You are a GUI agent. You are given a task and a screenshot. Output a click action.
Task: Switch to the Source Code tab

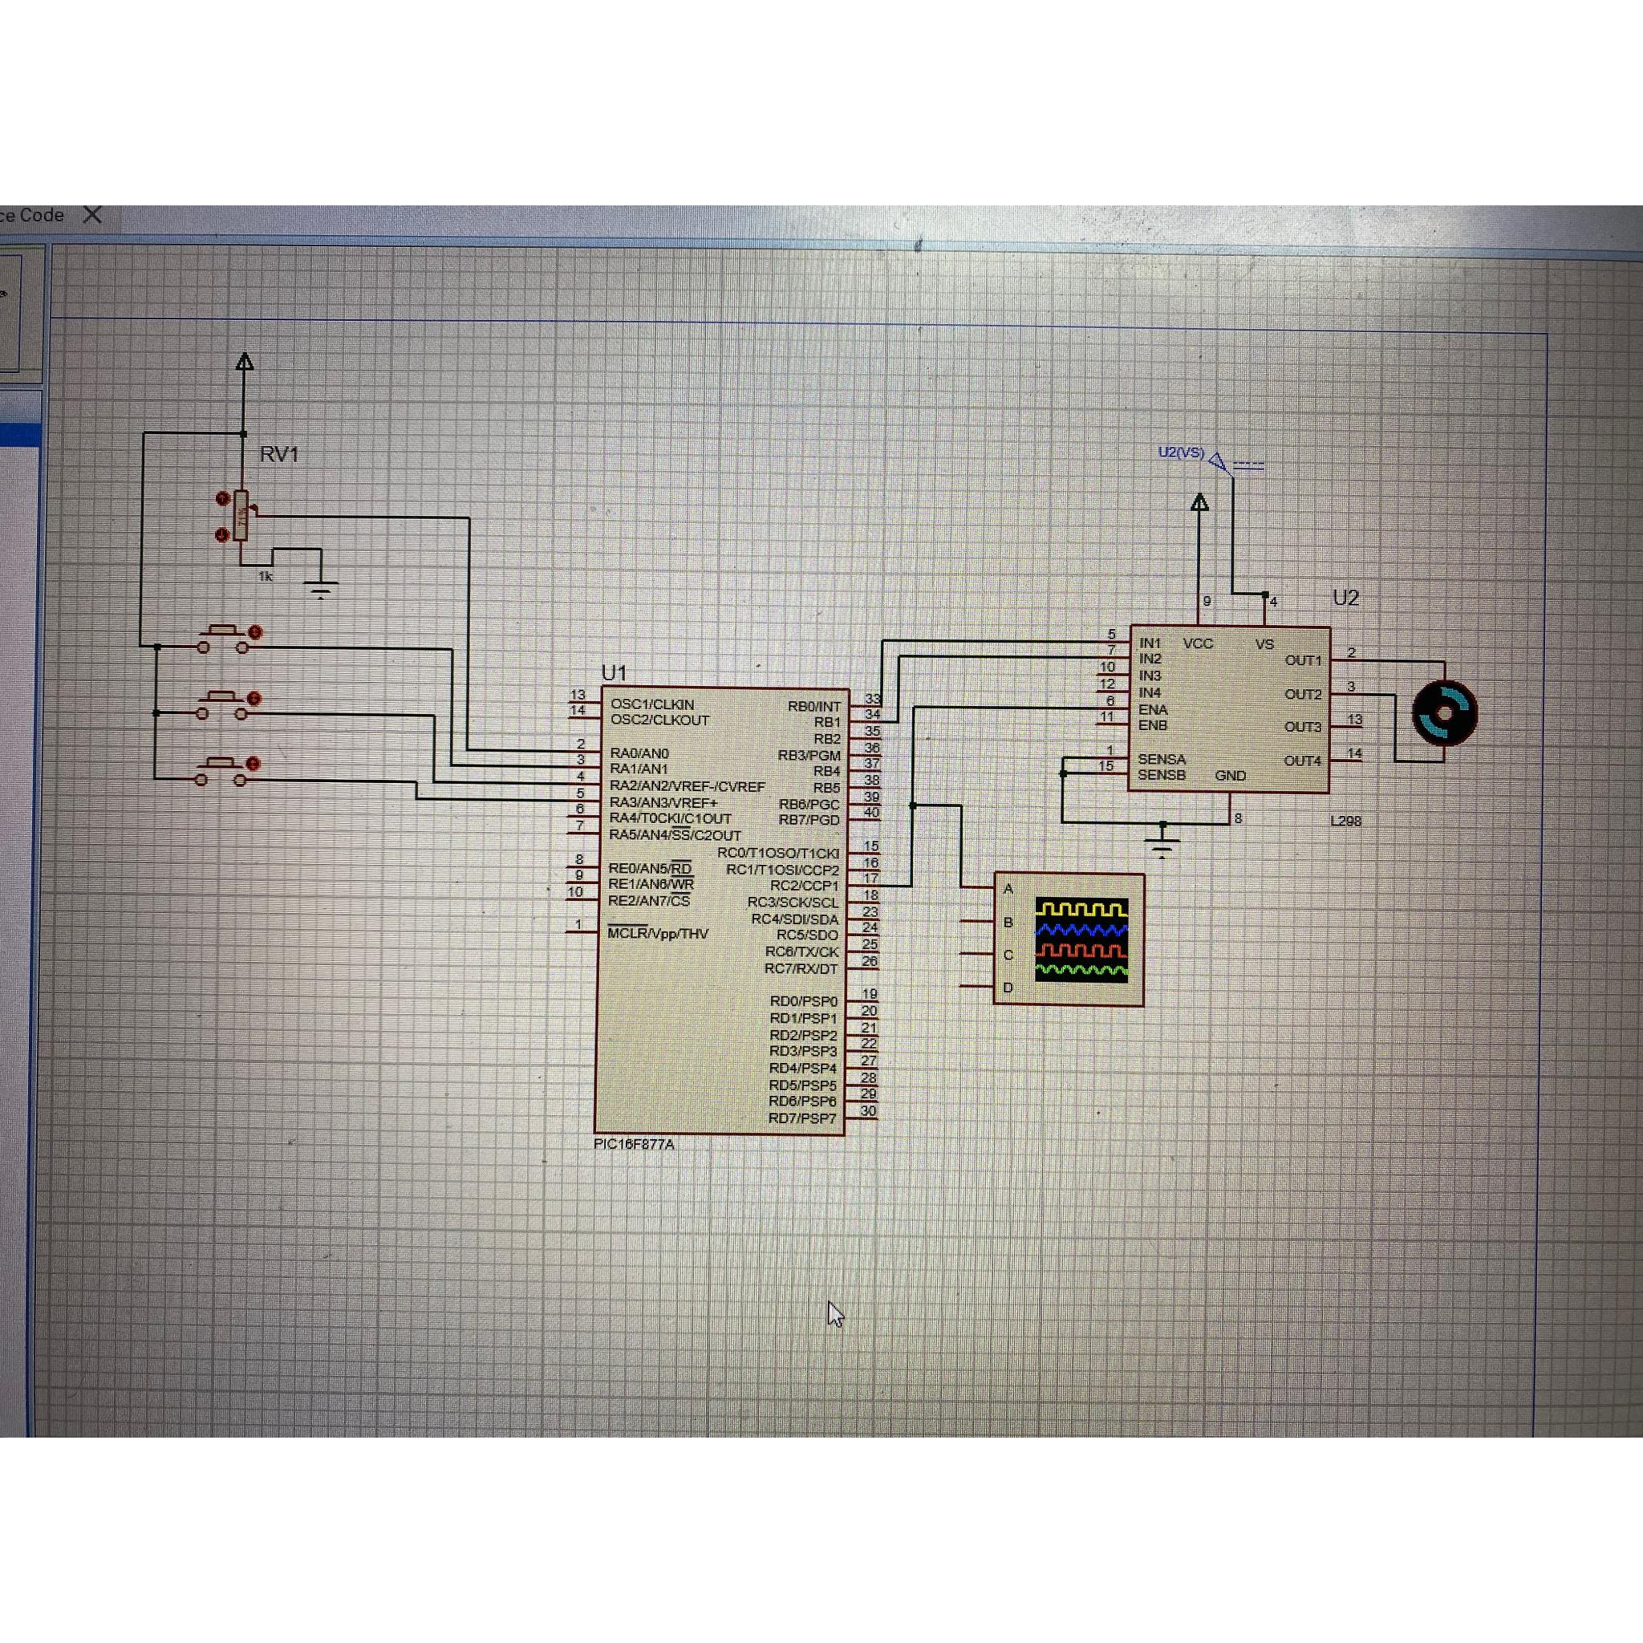tap(34, 215)
